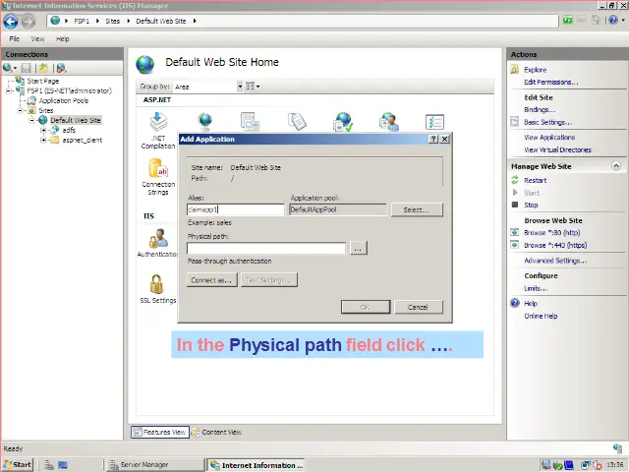Click the save icon in Connections toolbar
The width and height of the screenshot is (629, 472).
(27, 68)
